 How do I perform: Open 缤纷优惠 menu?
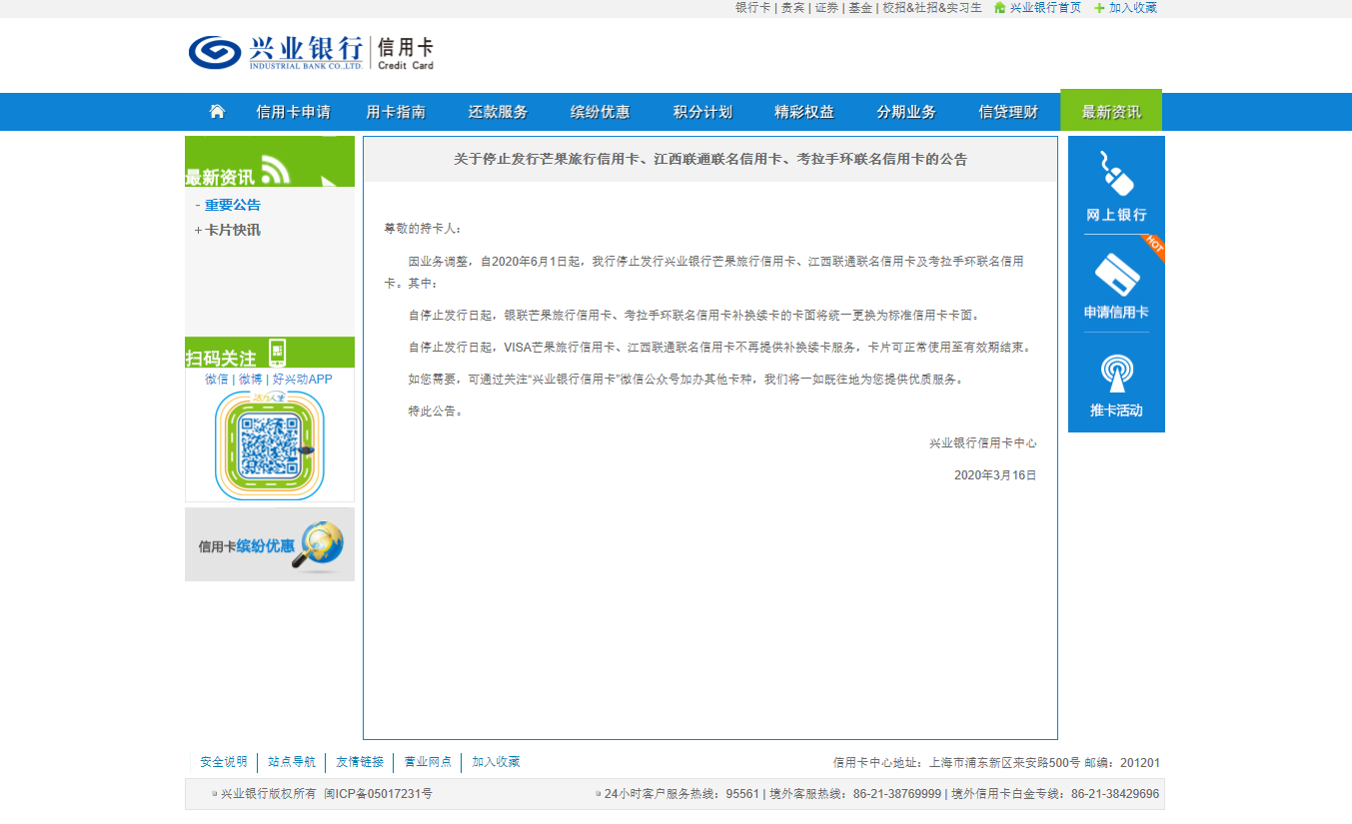(600, 112)
